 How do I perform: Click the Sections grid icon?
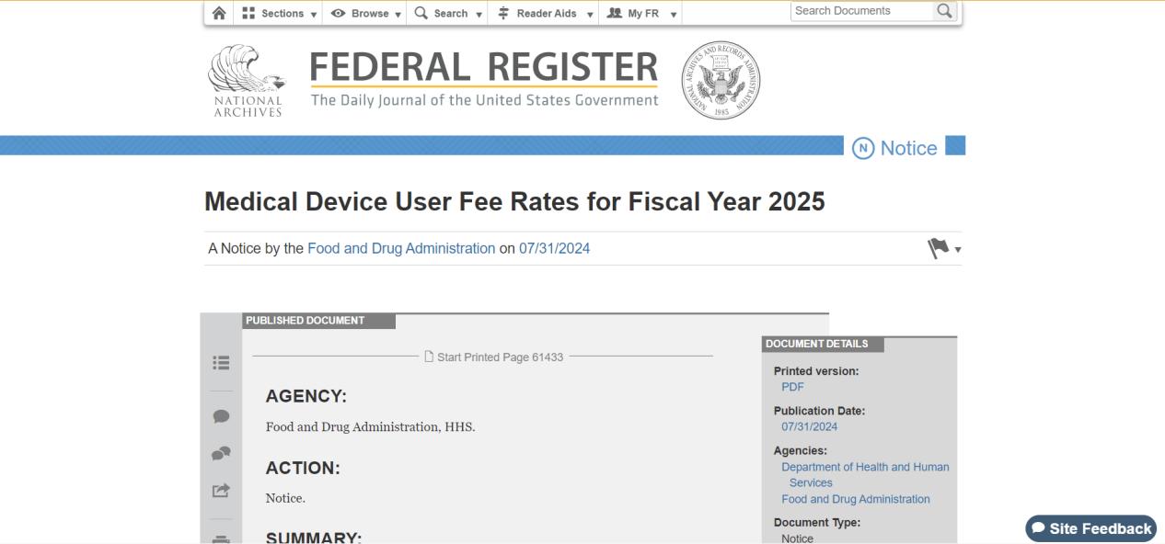pos(249,13)
